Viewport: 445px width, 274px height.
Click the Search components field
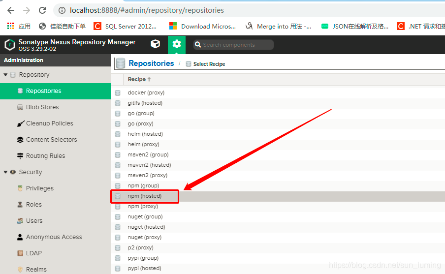click(233, 45)
